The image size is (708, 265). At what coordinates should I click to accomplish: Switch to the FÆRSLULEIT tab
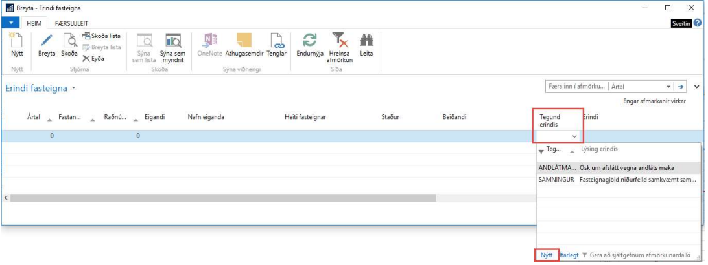[71, 23]
